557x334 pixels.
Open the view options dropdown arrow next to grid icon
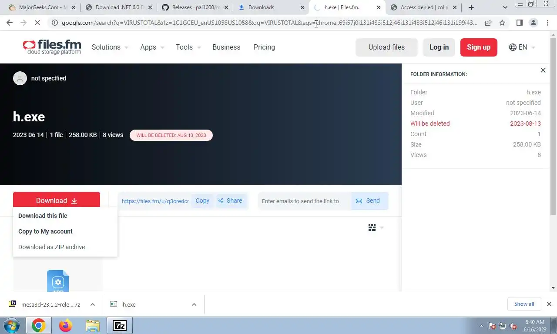(x=382, y=227)
